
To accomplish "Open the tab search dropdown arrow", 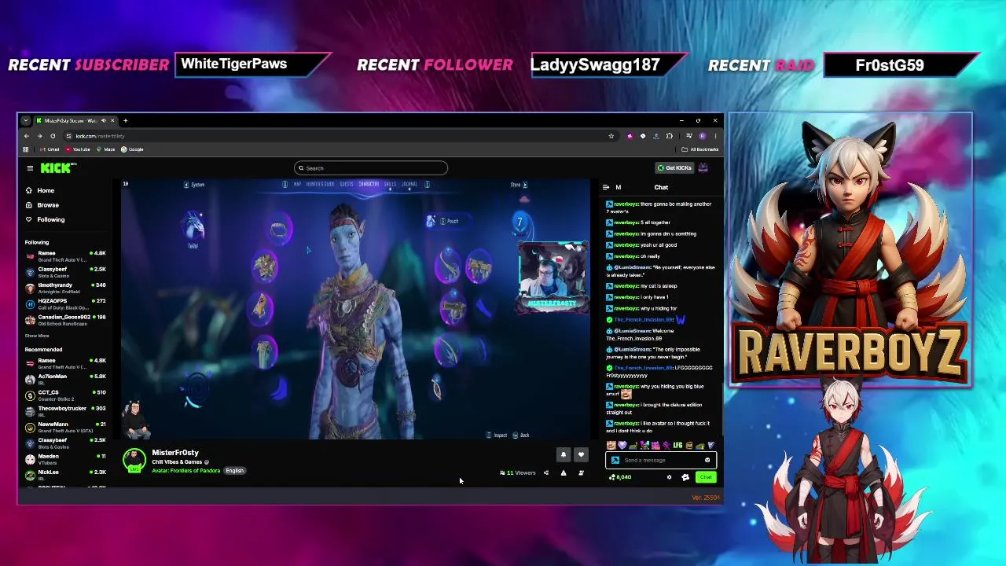I will coord(25,120).
